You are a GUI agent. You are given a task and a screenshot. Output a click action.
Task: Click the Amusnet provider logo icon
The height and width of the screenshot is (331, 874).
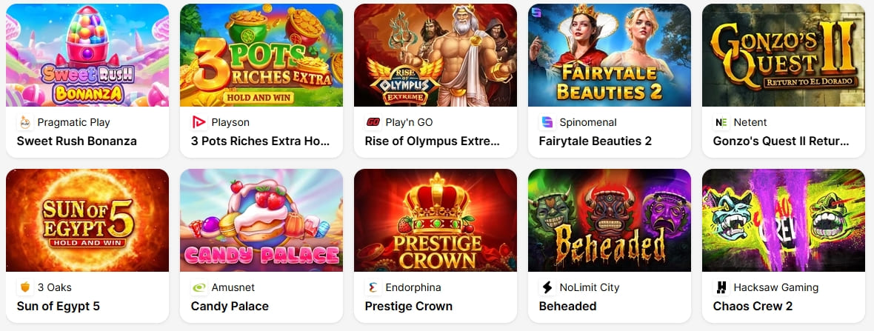[199, 287]
